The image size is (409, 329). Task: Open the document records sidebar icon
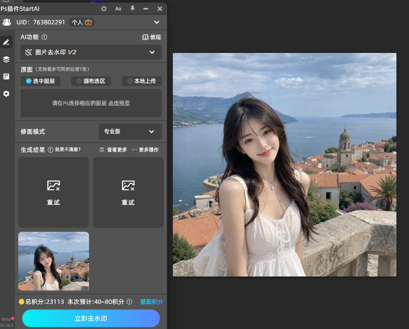[6, 76]
